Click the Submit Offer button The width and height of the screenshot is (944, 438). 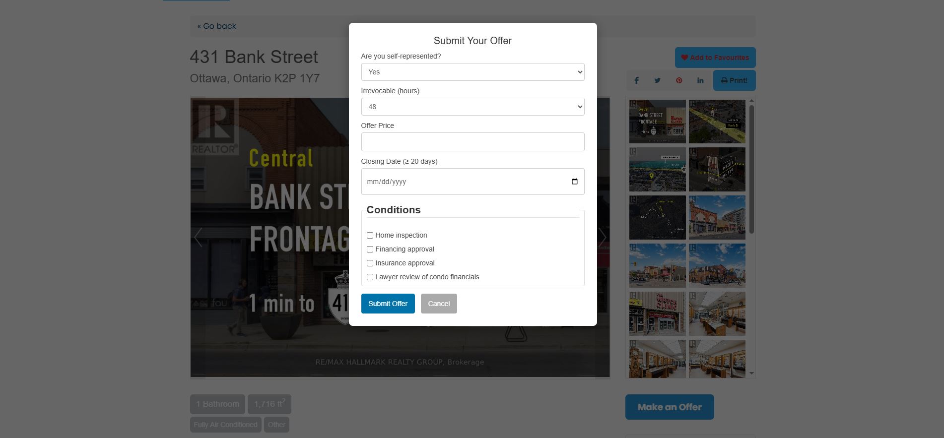388,304
